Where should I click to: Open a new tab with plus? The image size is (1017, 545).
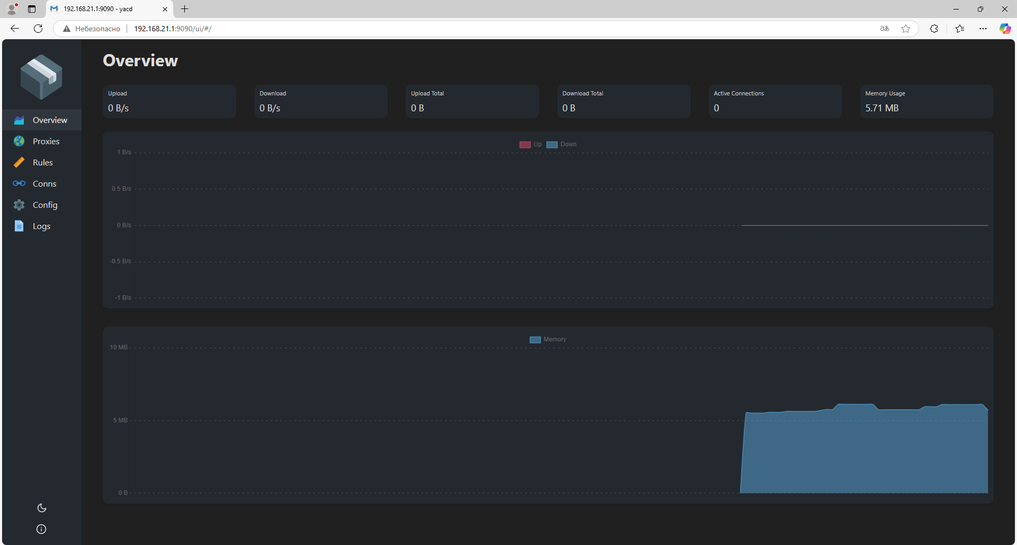coord(184,9)
